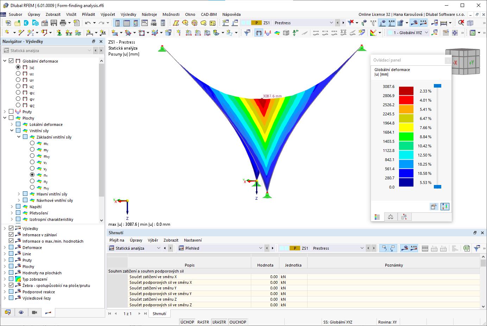The image size is (487, 326).
Task: Toggle the Informace v záhlaví checkbox
Action: (11, 235)
